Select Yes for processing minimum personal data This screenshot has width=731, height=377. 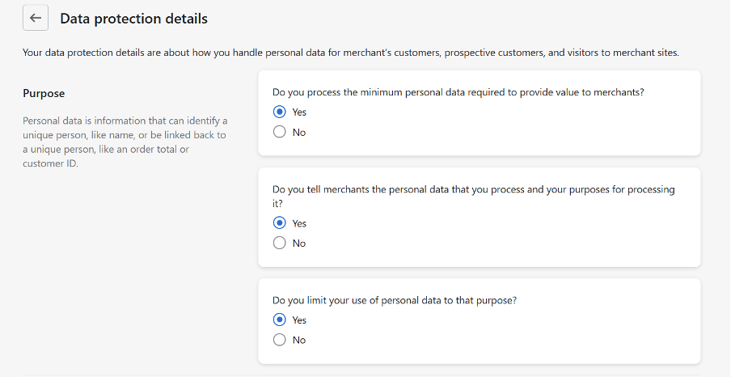pyautogui.click(x=280, y=112)
